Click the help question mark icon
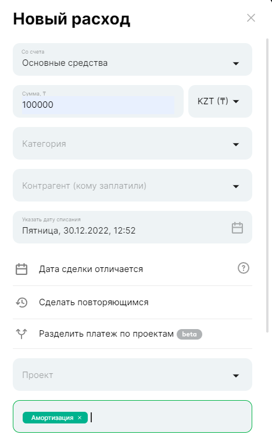 point(244,268)
